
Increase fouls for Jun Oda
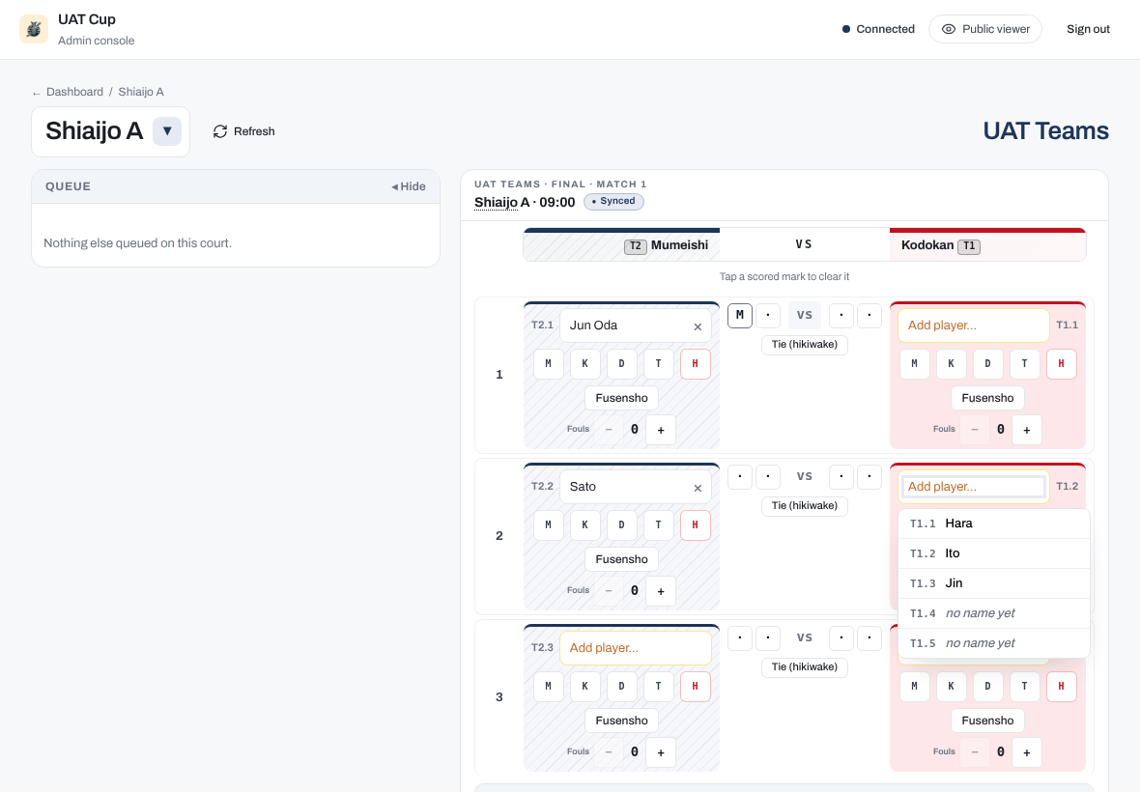661,430
